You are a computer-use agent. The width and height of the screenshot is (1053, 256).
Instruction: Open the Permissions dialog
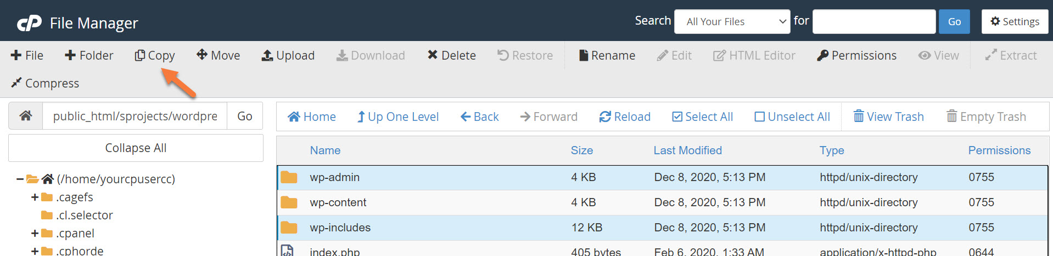click(x=856, y=55)
